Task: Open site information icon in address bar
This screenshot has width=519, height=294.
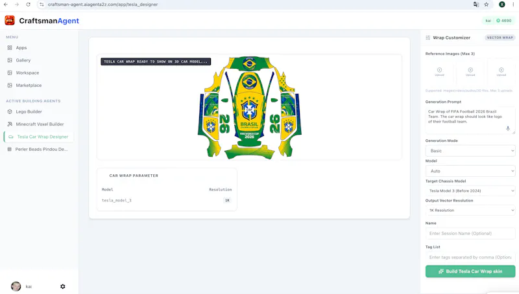Action: (42, 5)
